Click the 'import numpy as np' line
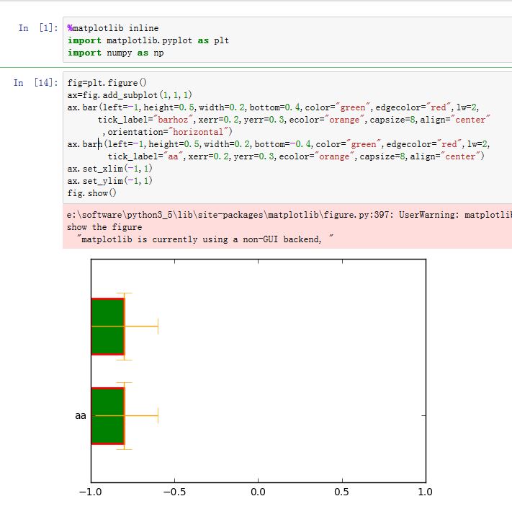 click(116, 53)
